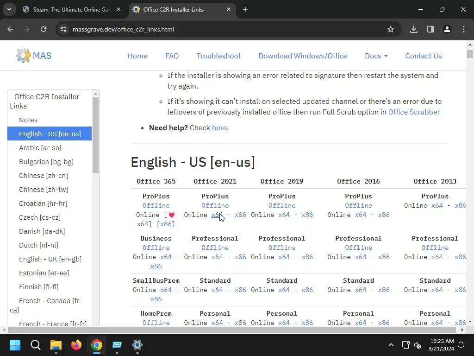Jump to Dutch [nl-nl] section
The height and width of the screenshot is (356, 474).
(39, 245)
